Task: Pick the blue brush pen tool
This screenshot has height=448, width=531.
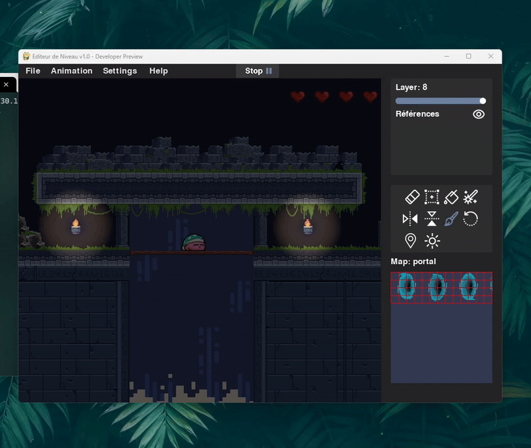Action: (x=451, y=219)
